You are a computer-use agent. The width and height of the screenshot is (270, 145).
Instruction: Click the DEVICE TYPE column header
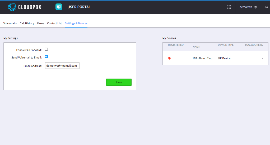click(x=226, y=45)
